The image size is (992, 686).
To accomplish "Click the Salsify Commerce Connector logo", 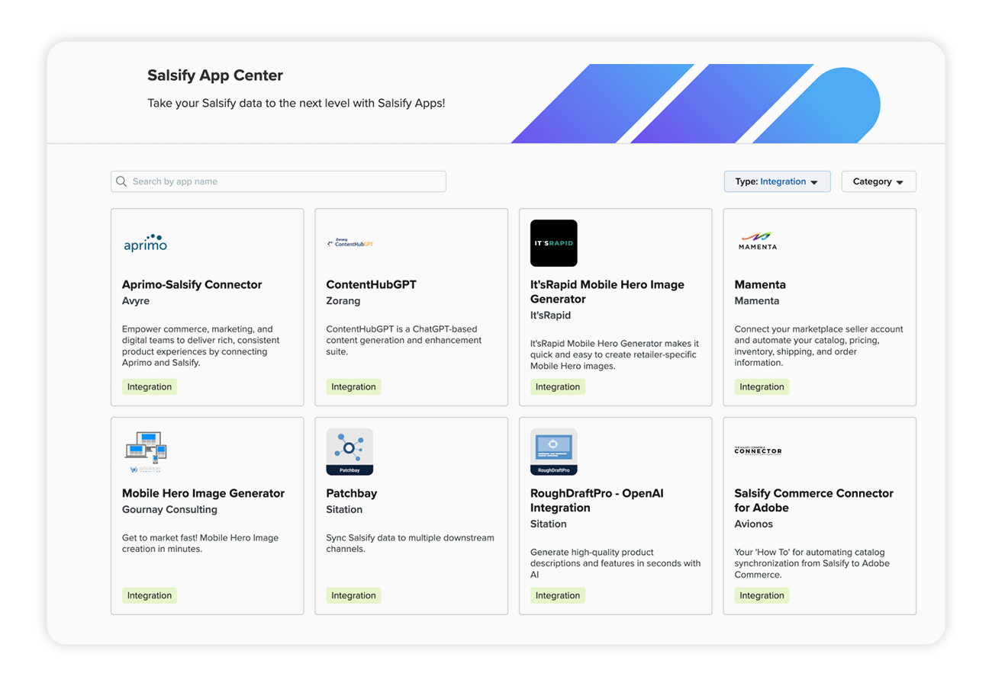I will (x=758, y=450).
